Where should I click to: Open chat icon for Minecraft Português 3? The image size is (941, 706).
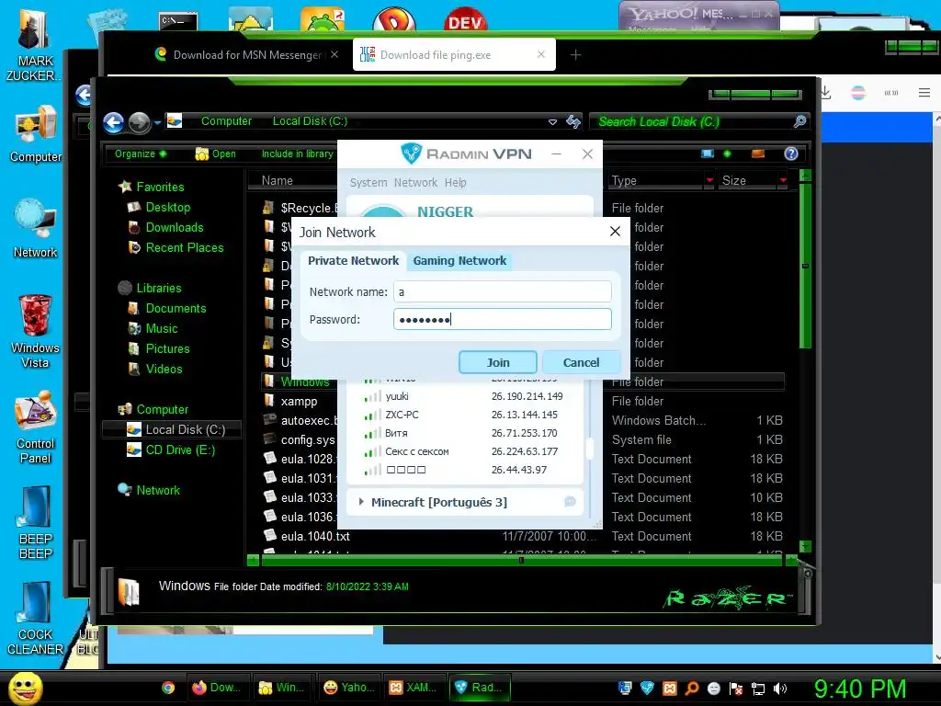[570, 502]
